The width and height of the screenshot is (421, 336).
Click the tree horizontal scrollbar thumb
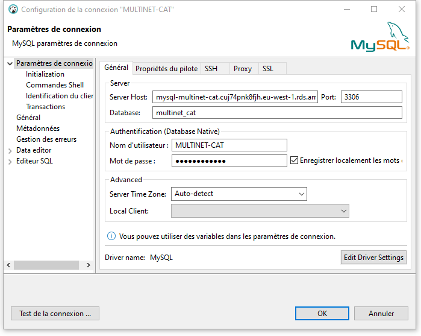(x=46, y=265)
